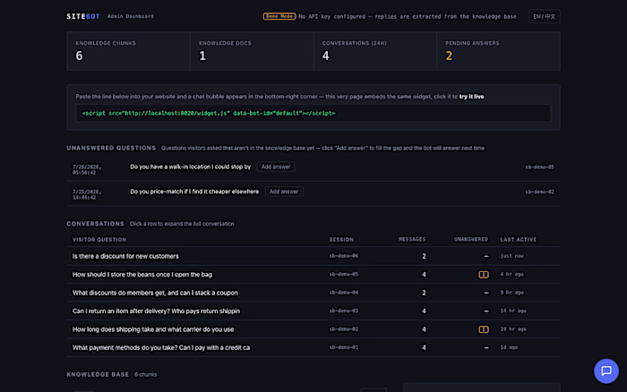Click the try it live link
The image size is (627, 392).
[x=471, y=97]
